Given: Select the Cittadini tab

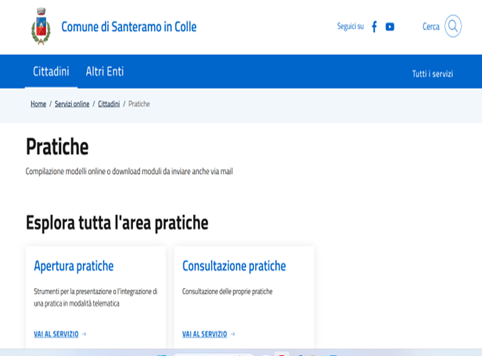Looking at the screenshot, I should click(x=51, y=71).
